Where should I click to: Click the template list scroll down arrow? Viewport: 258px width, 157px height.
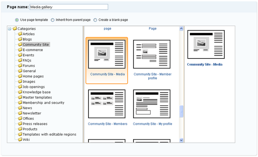(181, 140)
